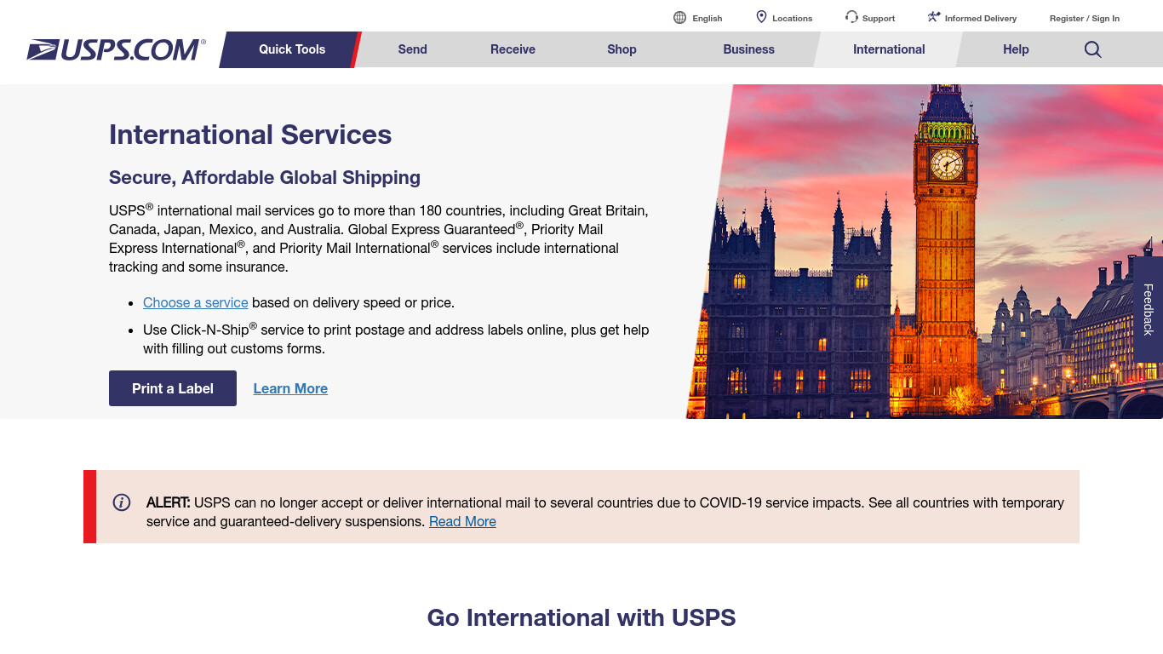Open the Locations link
The image size is (1163, 654).
point(792,18)
